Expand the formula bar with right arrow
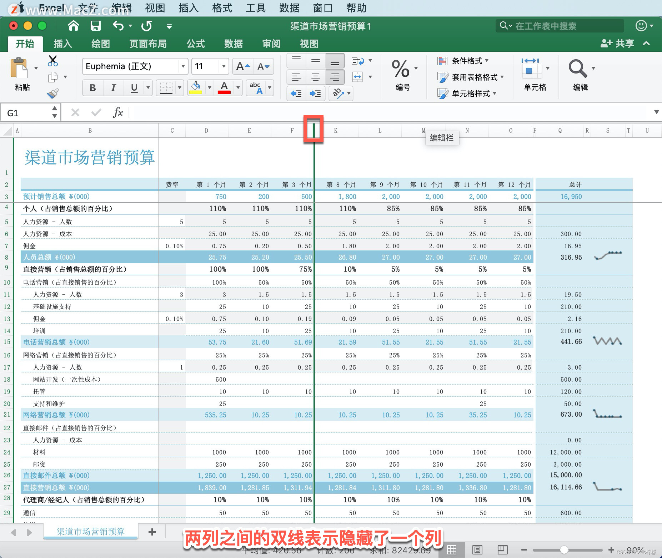This screenshot has height=558, width=662. pyautogui.click(x=656, y=112)
